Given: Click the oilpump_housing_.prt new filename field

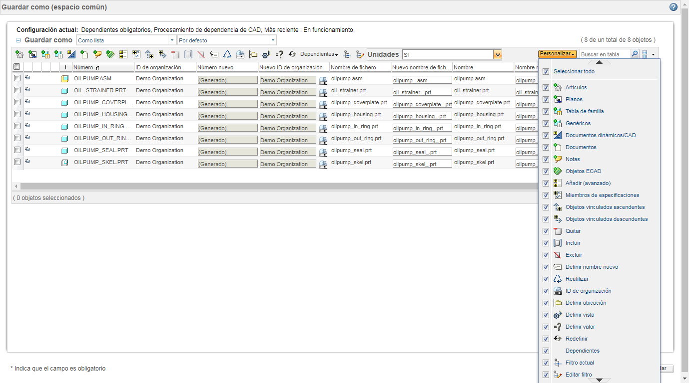Looking at the screenshot, I should (422, 116).
